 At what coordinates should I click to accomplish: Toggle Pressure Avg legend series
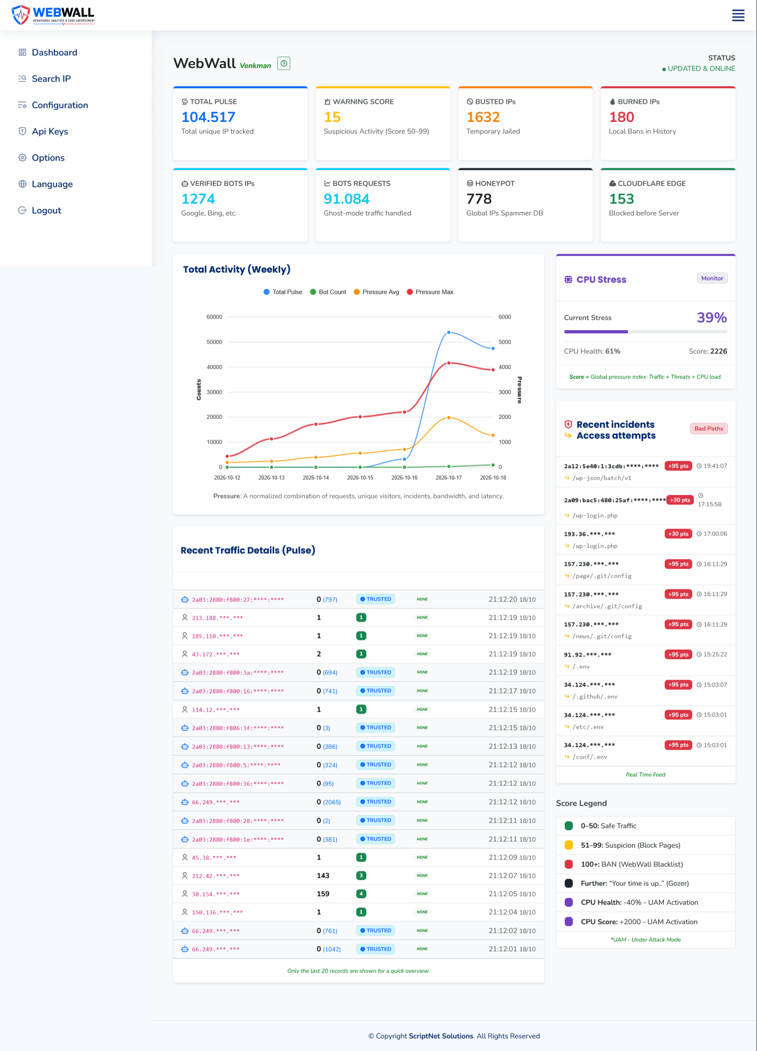tap(376, 292)
